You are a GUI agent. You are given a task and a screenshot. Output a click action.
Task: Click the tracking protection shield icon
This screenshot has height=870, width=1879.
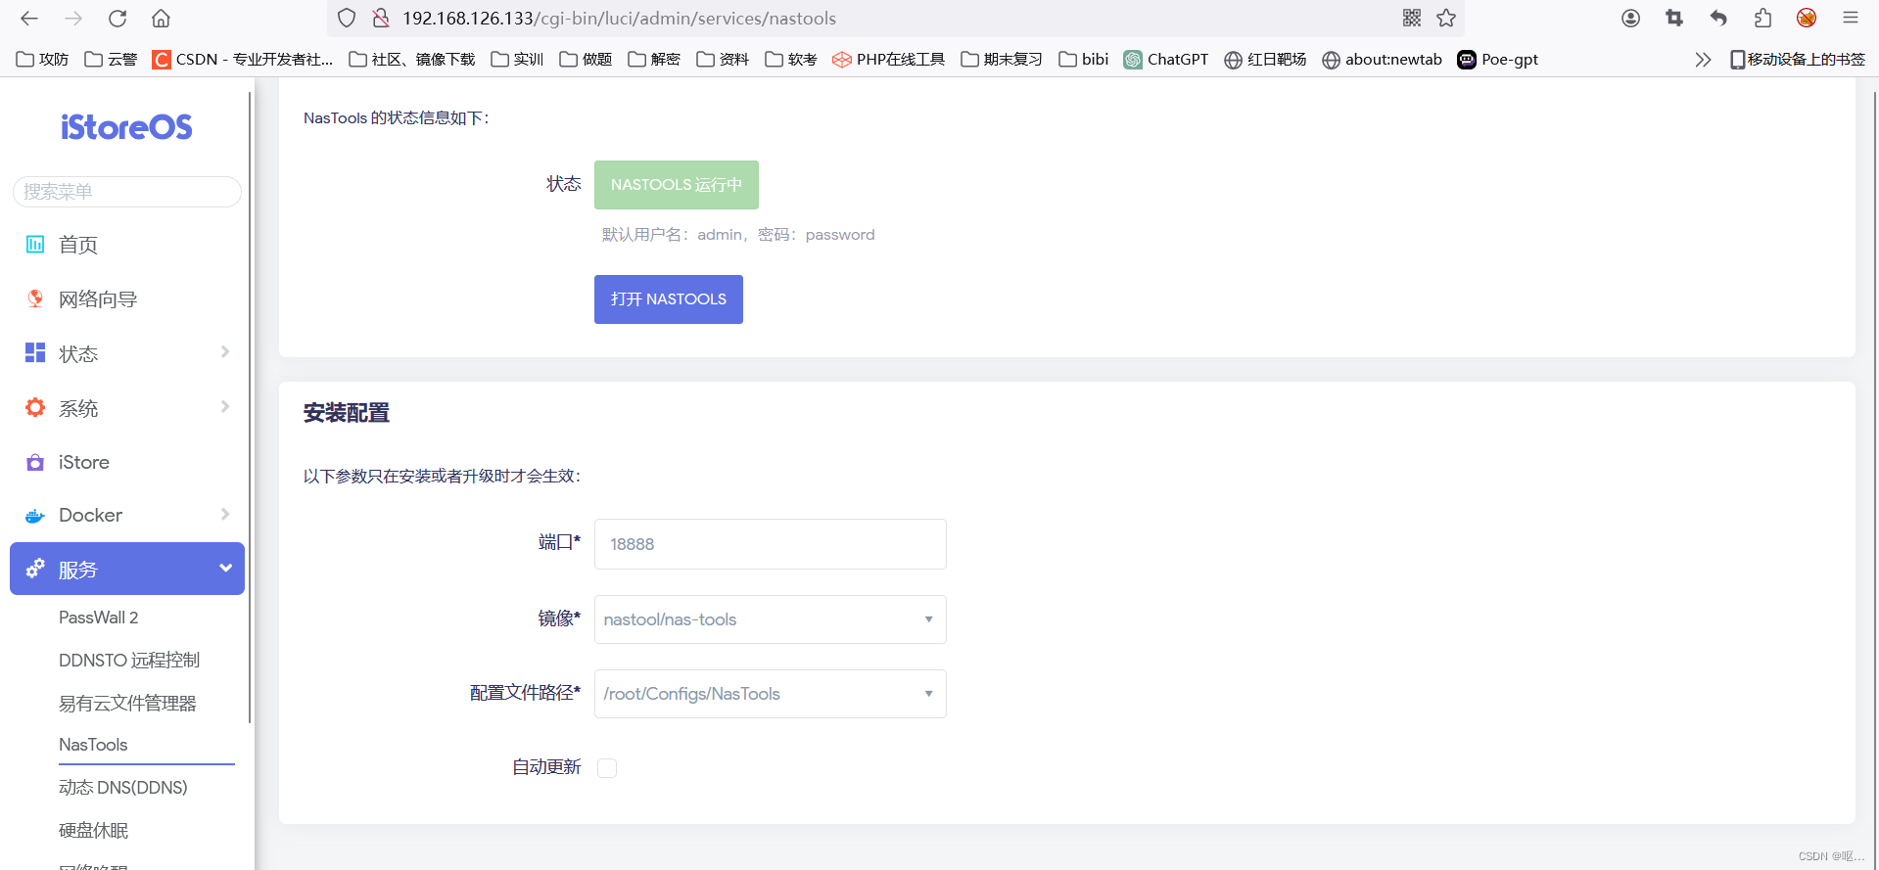tap(347, 18)
